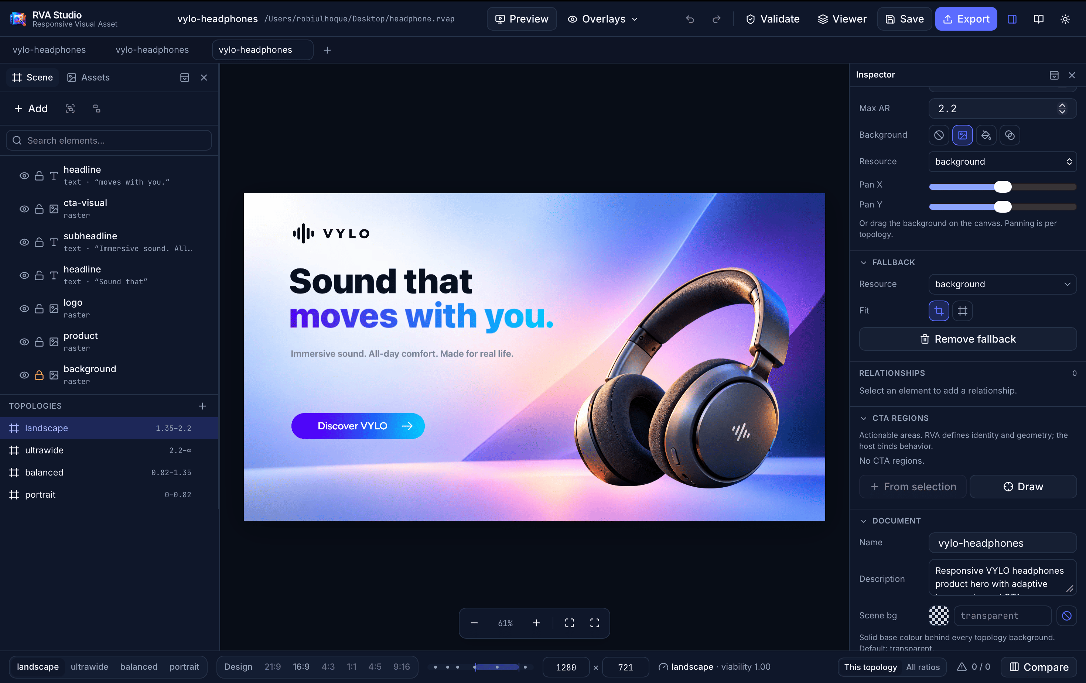Reset Scene bg to transparent icon

(x=1066, y=616)
